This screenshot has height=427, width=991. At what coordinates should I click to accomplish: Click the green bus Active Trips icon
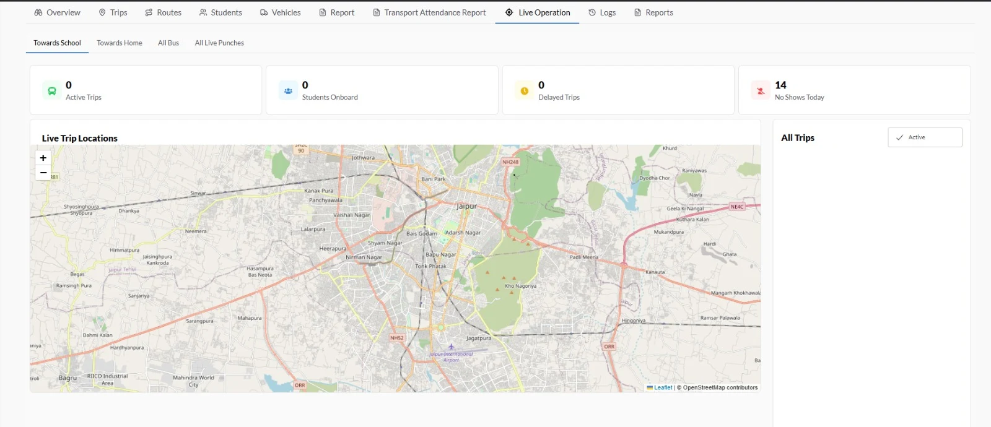52,90
